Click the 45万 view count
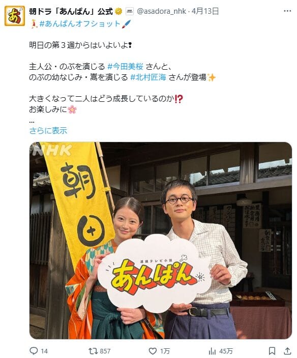This screenshot has height=358, width=297. point(226,351)
